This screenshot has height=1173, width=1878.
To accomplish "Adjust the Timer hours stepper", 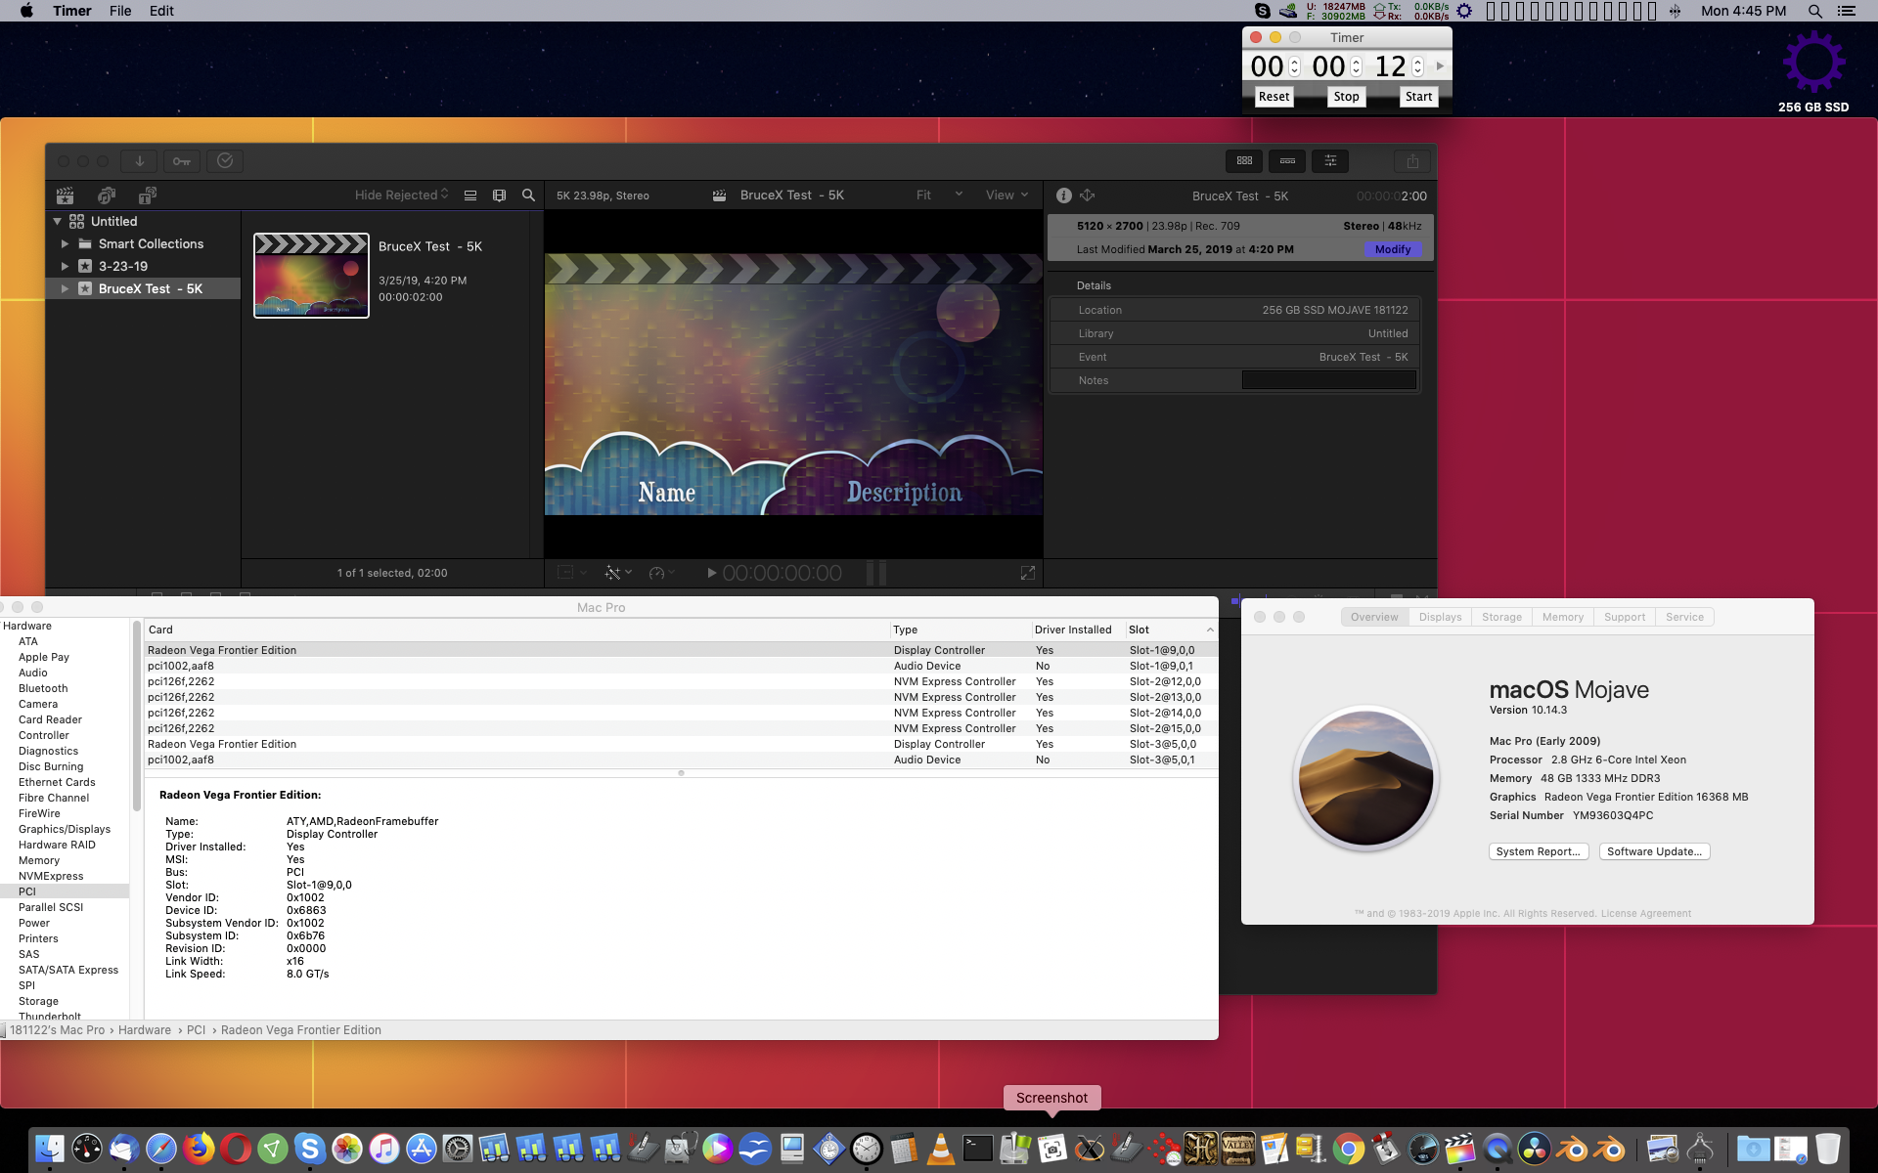I will (1294, 66).
